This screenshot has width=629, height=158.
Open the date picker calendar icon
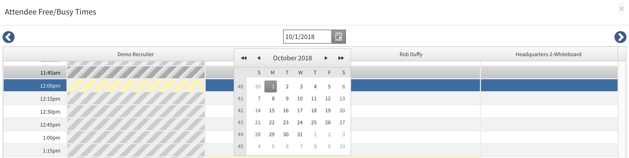(339, 36)
